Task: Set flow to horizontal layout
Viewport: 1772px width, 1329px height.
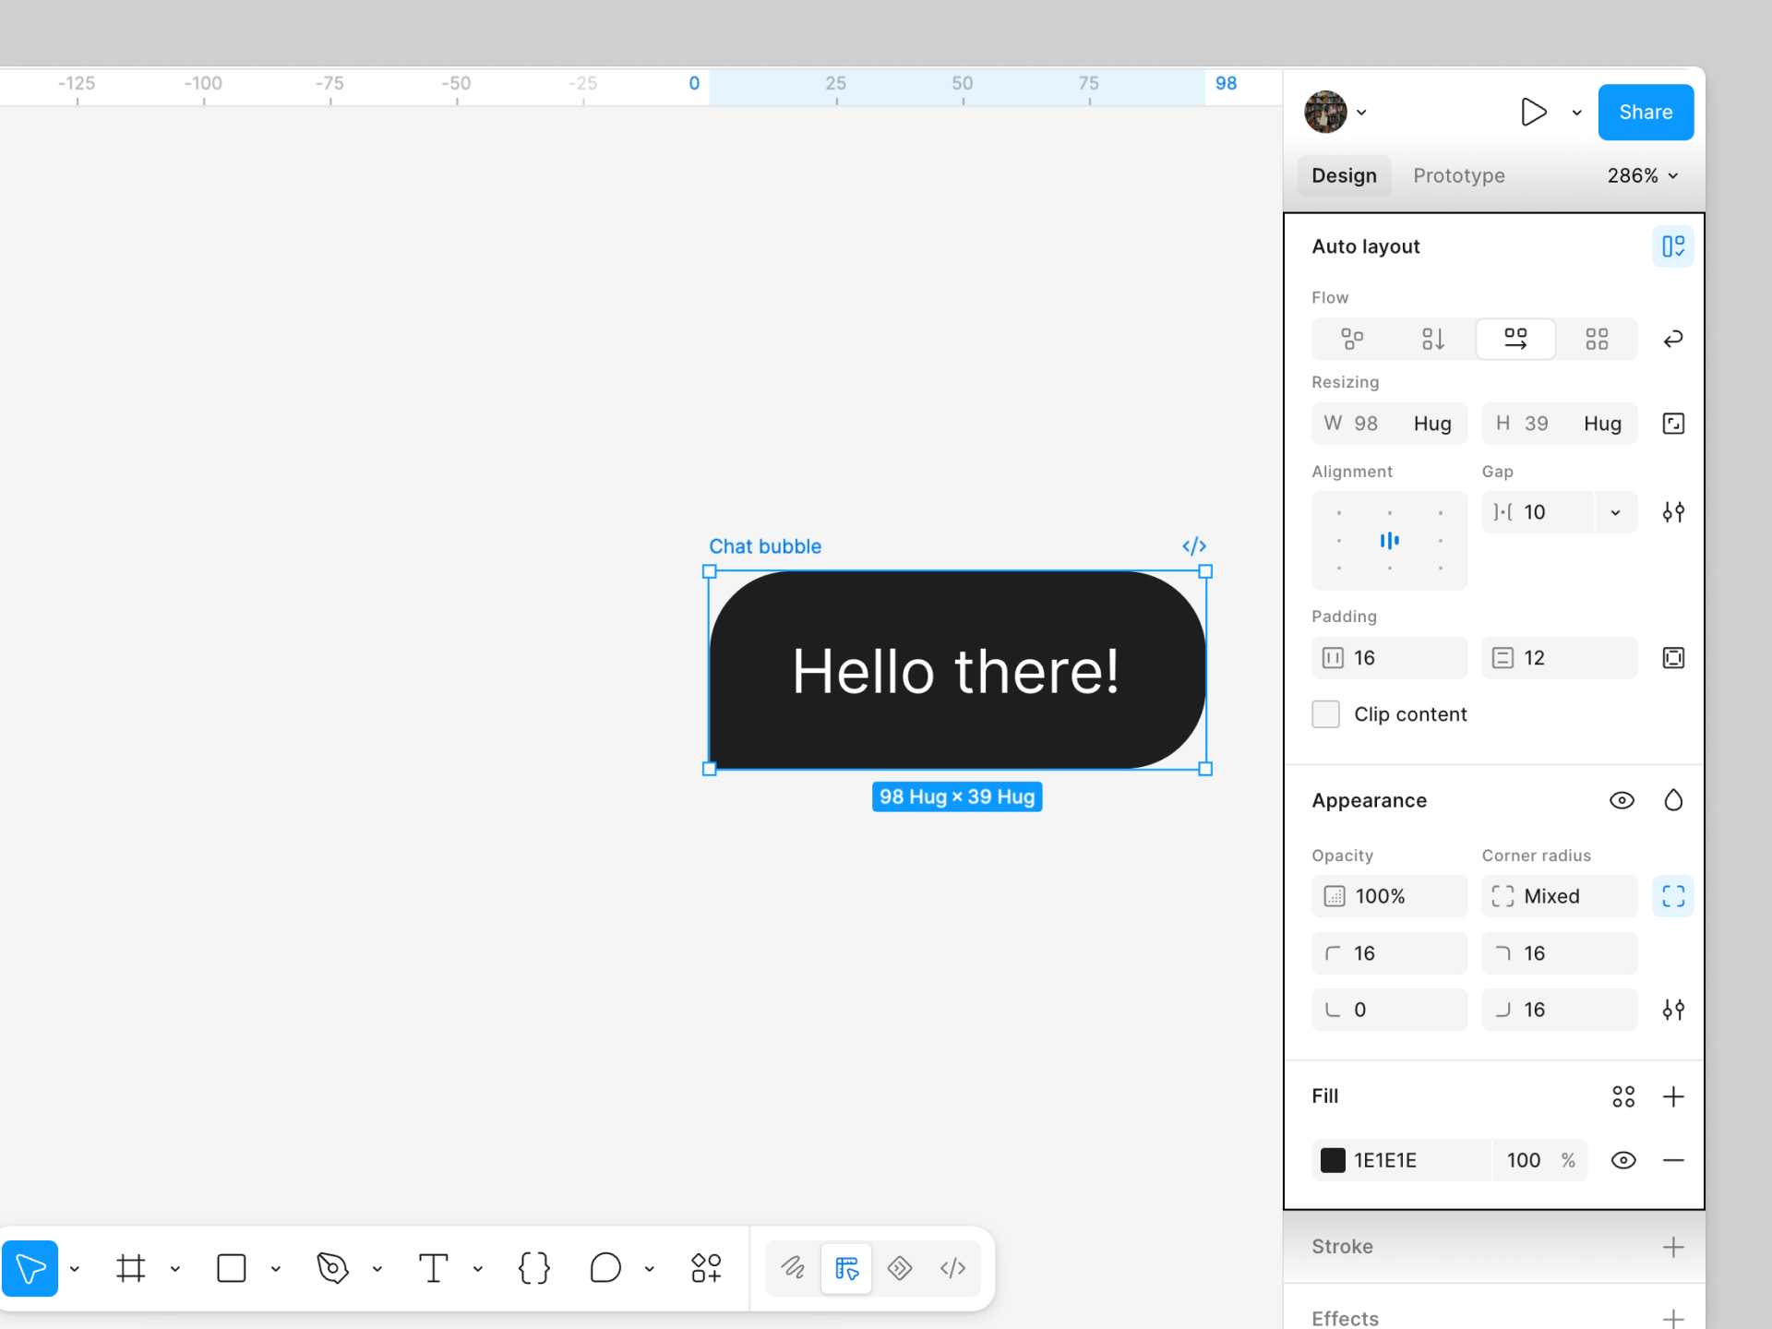Action: (x=1515, y=339)
